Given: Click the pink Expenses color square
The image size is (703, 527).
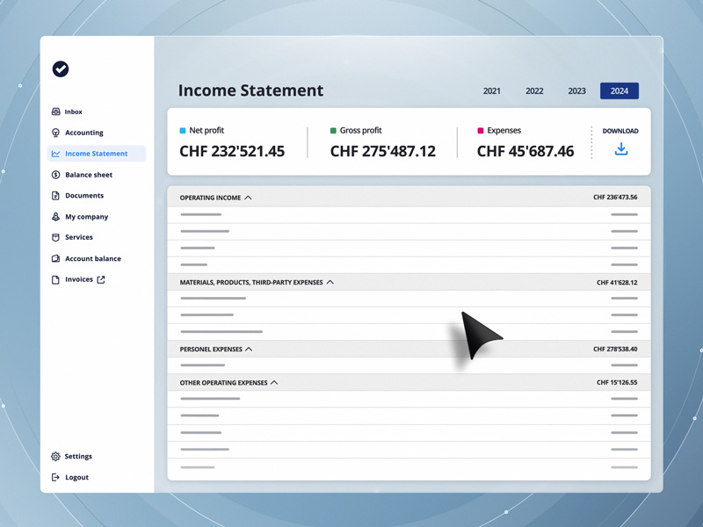Looking at the screenshot, I should point(480,131).
